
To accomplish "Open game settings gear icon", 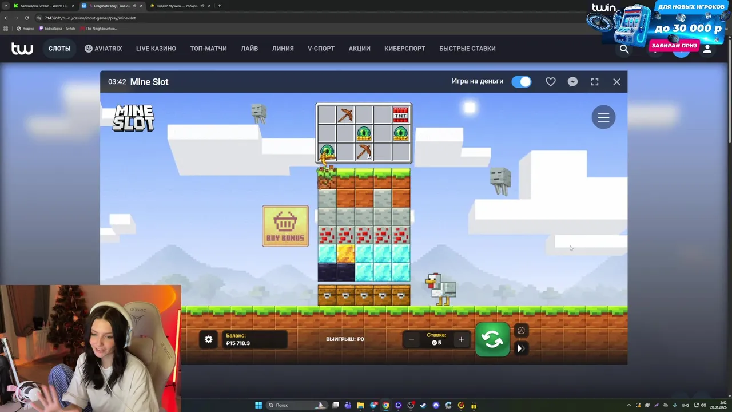I will (208, 339).
